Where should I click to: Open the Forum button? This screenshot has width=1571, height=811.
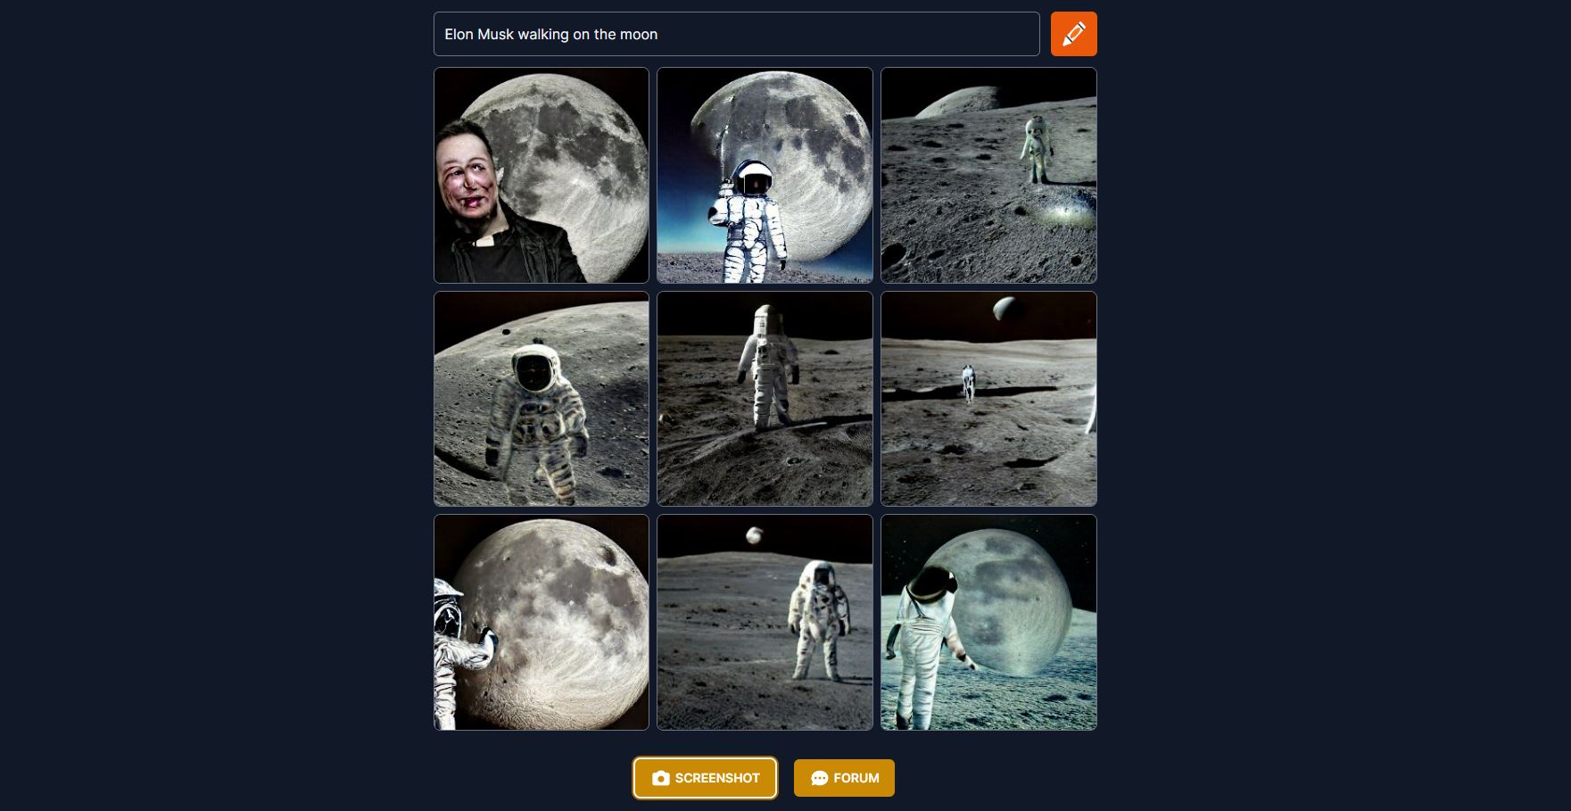[844, 778]
